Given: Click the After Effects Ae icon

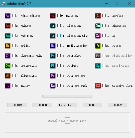Looking at the screenshot, I should tap(8, 16).
